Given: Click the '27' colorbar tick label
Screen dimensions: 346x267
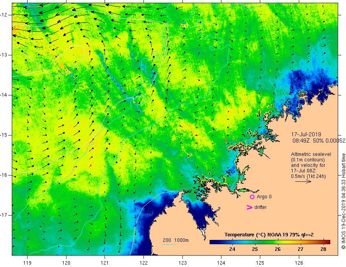Looking at the screenshot, I should tap(300, 249).
